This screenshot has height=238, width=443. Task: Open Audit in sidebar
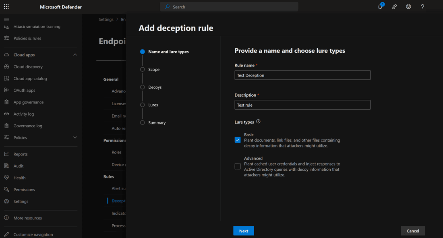(19, 166)
